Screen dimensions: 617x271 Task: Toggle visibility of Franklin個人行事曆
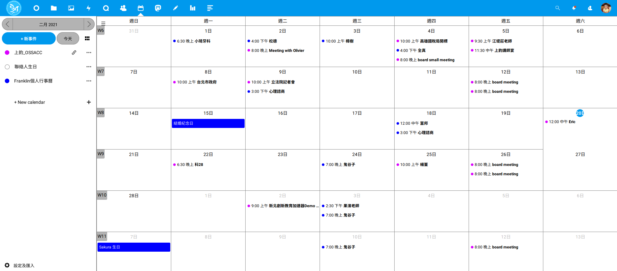[7, 81]
